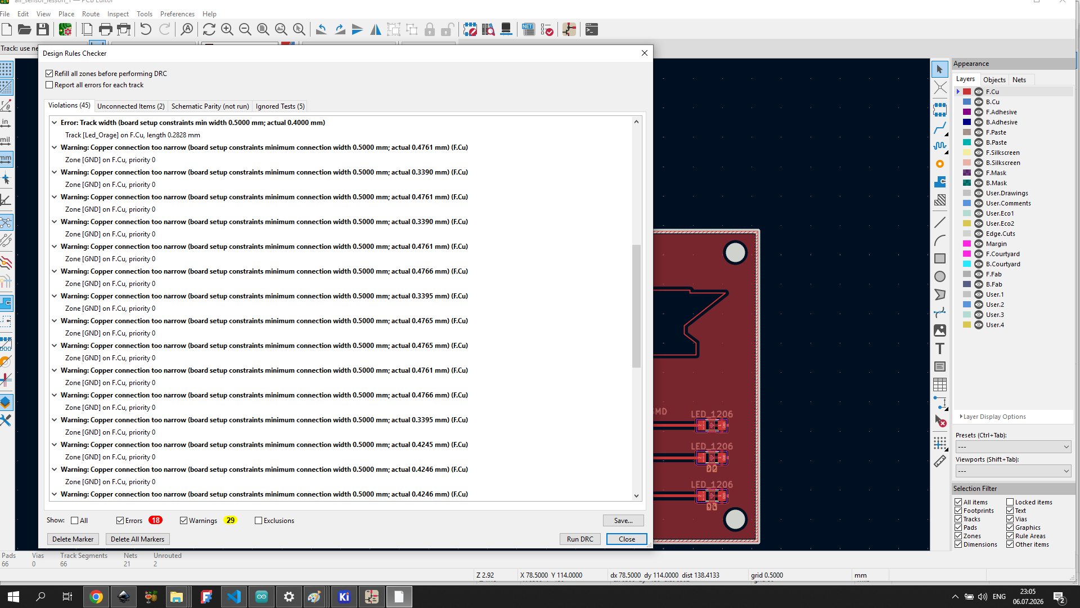
Task: Click the Undo arrow in toolbar
Action: point(146,29)
